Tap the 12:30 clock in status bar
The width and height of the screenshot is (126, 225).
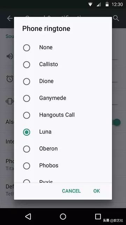tap(117, 5)
